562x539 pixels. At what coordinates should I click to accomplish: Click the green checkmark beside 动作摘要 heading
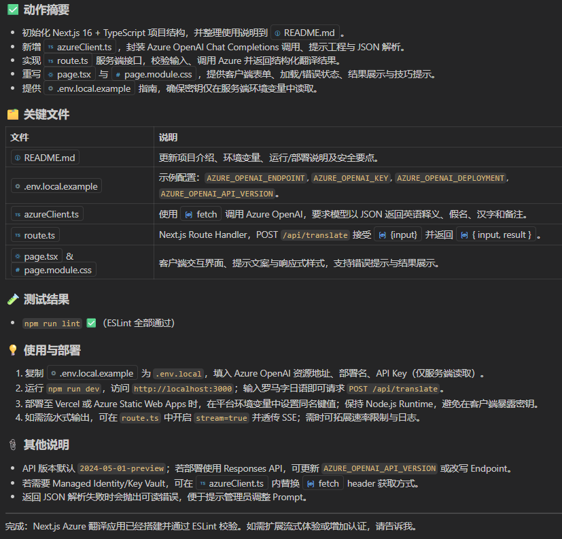click(x=12, y=10)
